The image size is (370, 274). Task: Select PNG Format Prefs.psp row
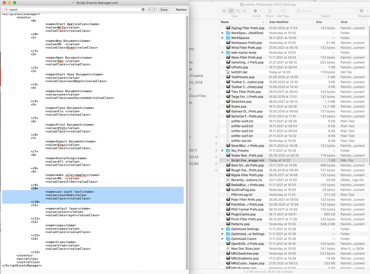click(294, 209)
